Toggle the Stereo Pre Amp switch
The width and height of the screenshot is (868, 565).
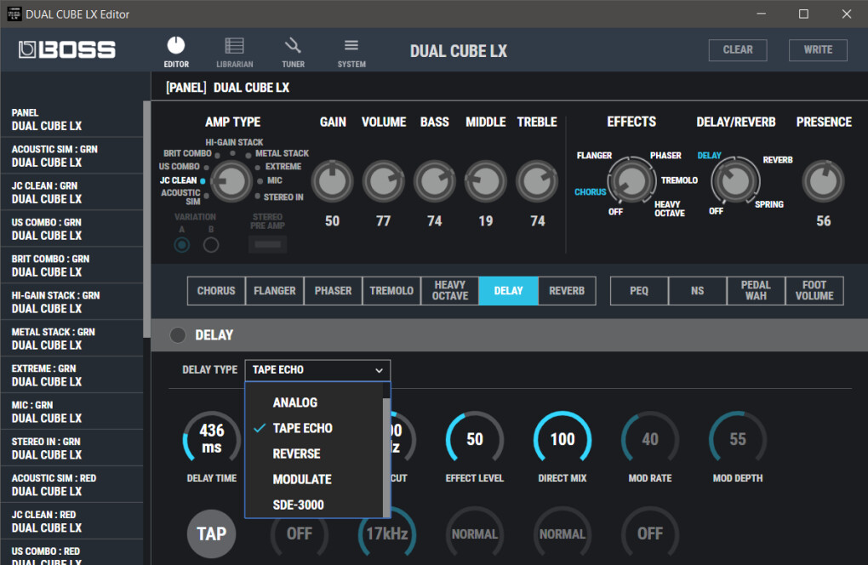(x=267, y=244)
